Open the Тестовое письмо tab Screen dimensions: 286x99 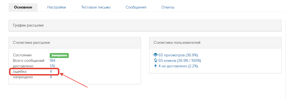coord(96,7)
